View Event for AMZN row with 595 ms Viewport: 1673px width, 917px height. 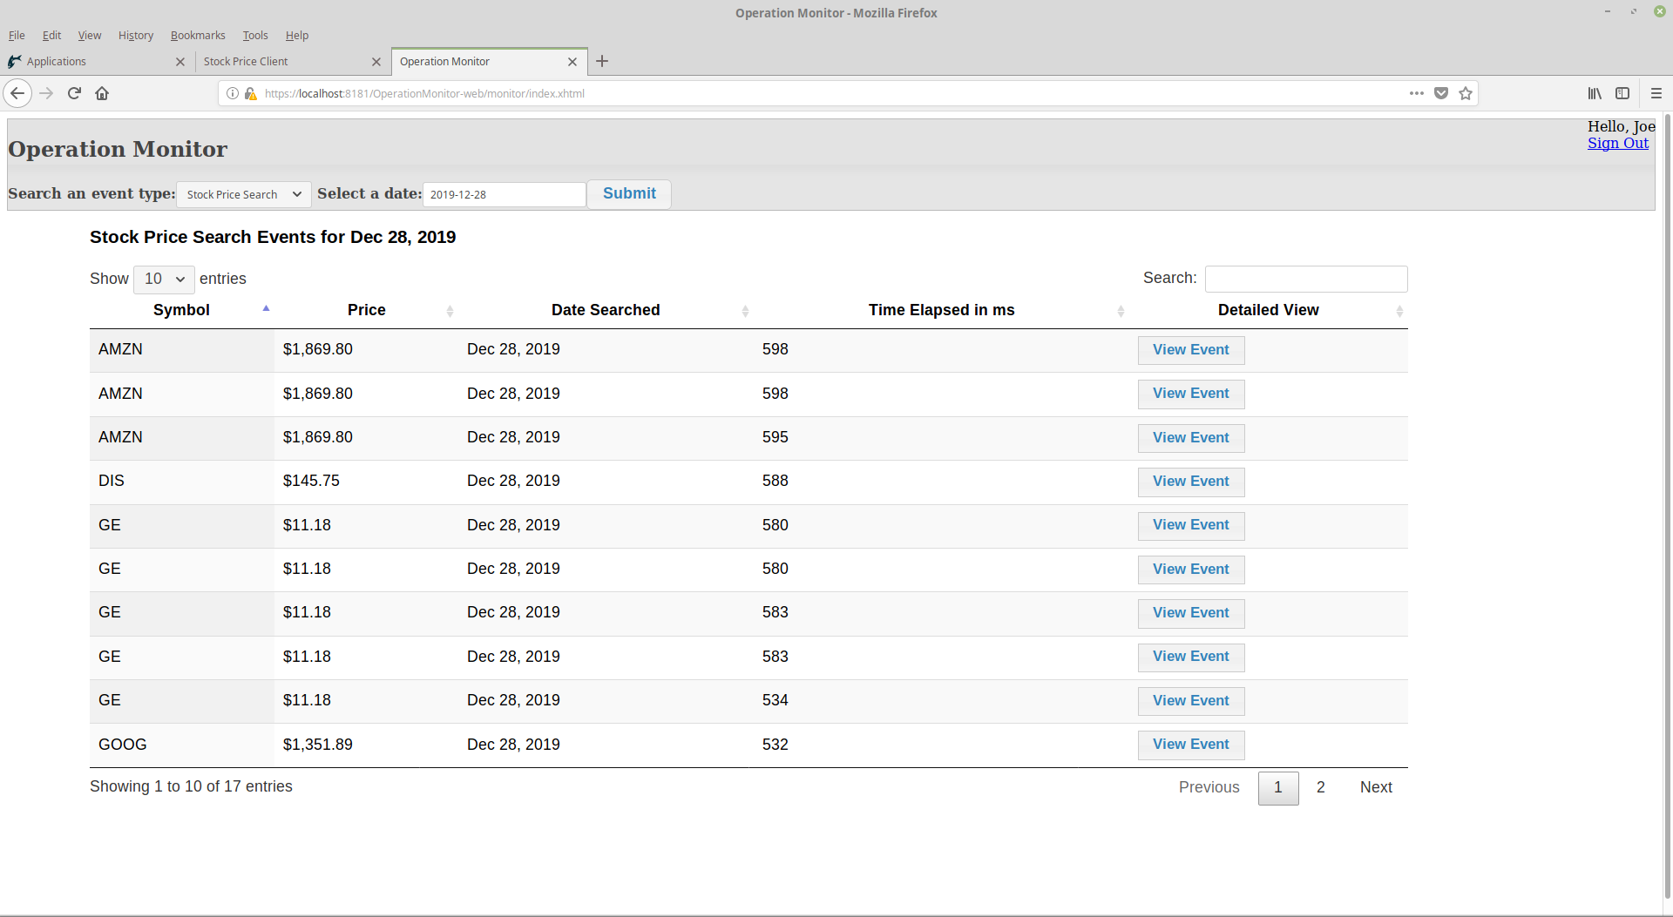[1190, 438]
